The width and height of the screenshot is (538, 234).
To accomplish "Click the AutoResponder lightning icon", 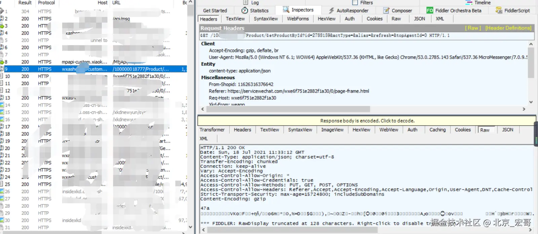I will tap(332, 10).
